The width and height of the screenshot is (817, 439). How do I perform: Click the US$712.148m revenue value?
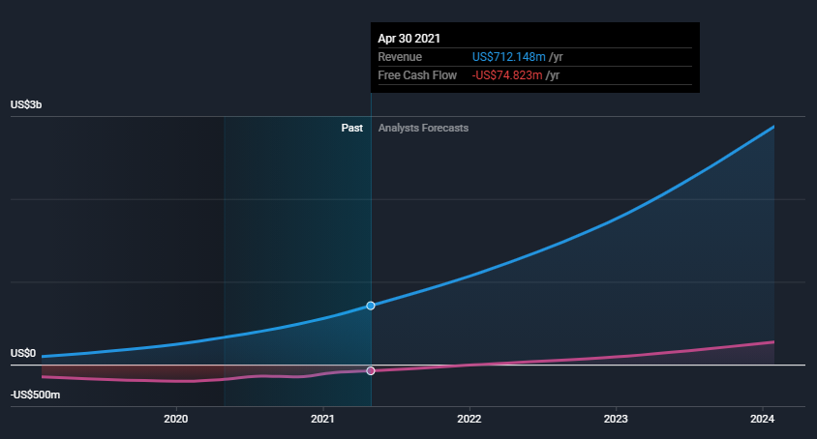(509, 57)
